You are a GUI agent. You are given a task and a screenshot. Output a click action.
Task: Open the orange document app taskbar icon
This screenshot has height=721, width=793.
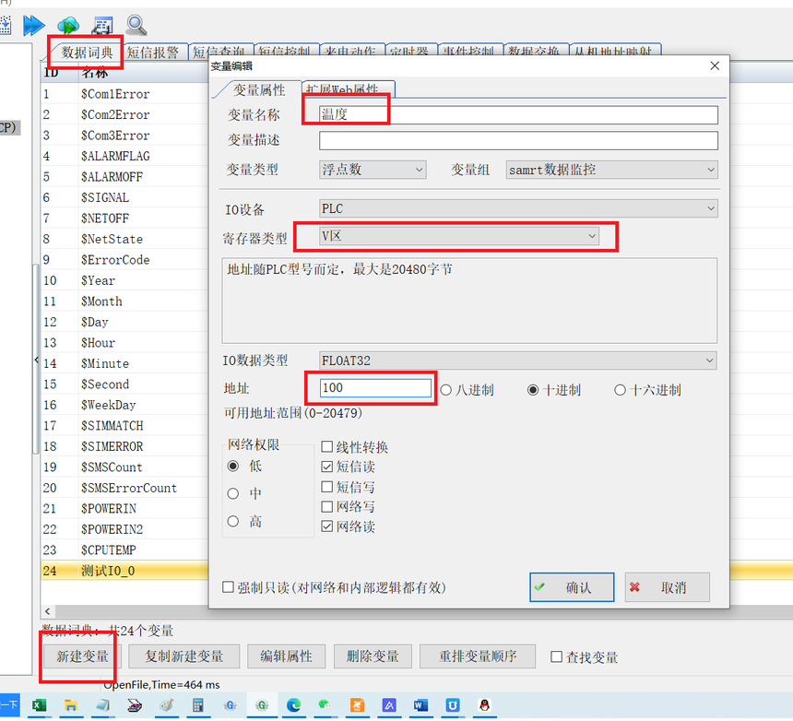coord(357,704)
